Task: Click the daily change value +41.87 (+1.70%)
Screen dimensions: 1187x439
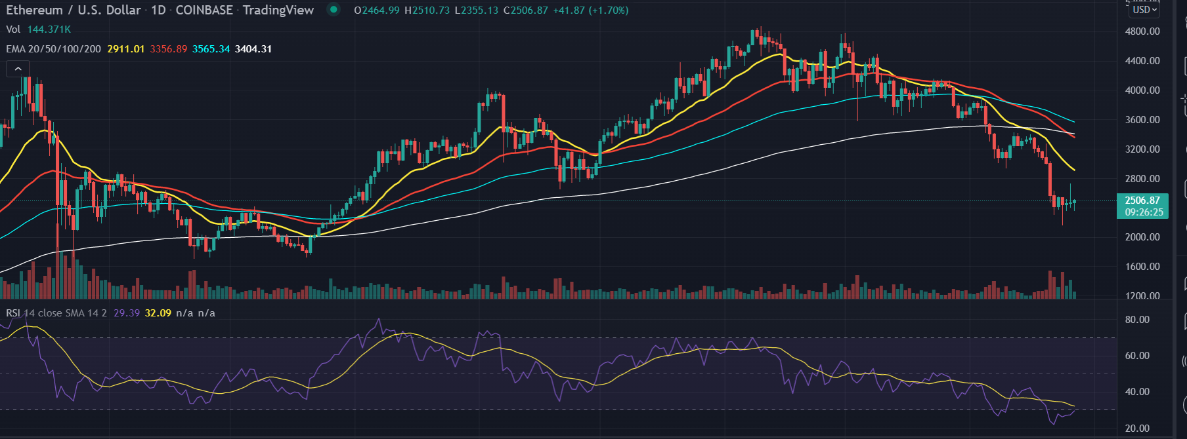Action: coord(591,10)
